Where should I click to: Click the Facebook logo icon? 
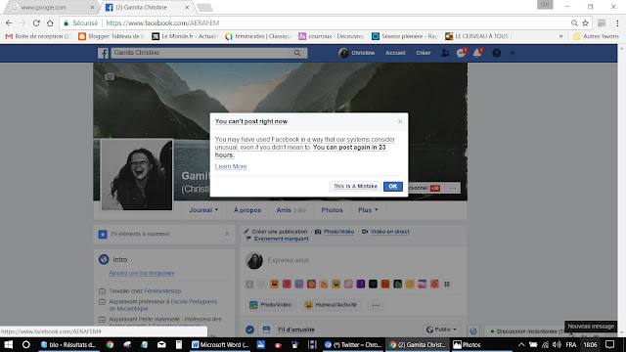(x=103, y=53)
